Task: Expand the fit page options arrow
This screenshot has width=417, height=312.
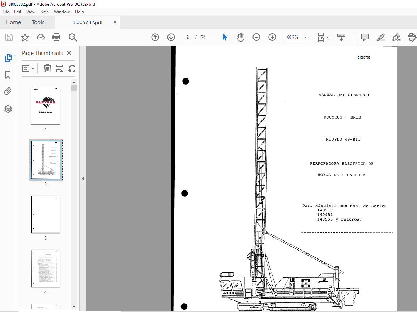Action: click(327, 37)
